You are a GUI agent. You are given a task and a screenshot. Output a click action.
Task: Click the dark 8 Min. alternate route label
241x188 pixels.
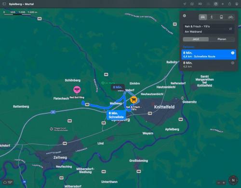pos(118,87)
